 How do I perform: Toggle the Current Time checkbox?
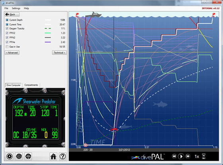point(7,24)
